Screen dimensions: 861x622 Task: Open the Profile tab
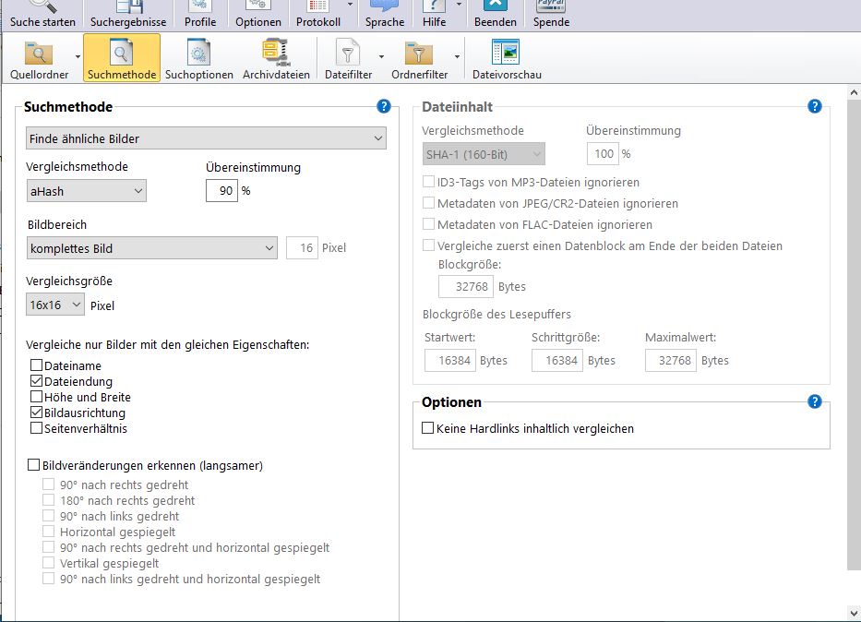coord(200,15)
